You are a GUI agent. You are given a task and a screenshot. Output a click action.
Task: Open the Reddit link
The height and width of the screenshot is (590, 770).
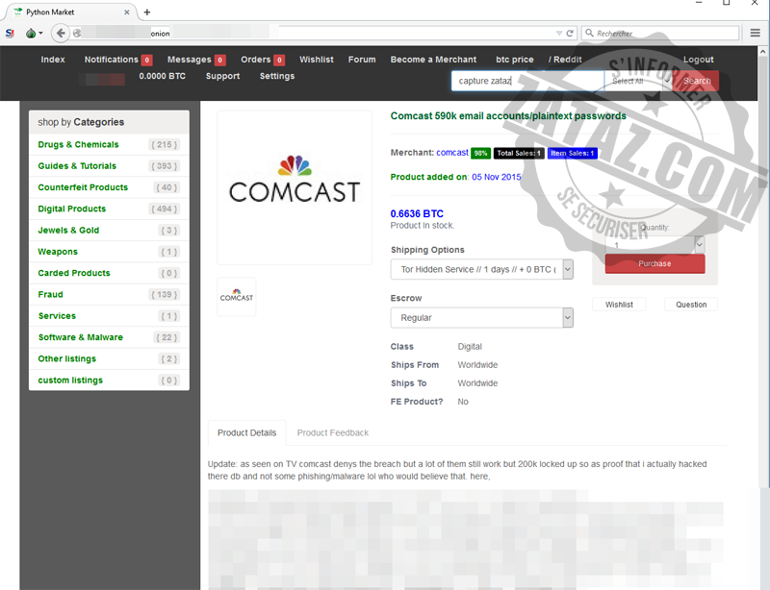click(565, 60)
